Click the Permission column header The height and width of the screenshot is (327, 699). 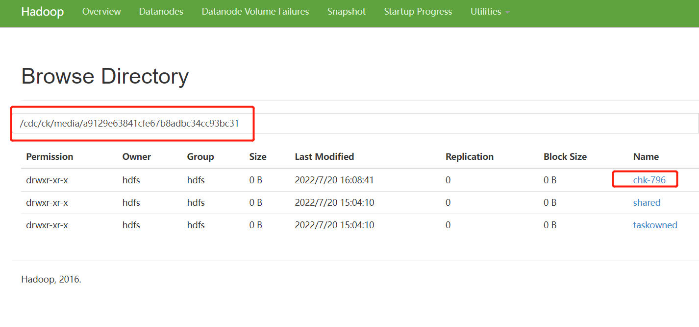[x=50, y=156]
